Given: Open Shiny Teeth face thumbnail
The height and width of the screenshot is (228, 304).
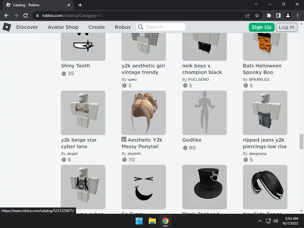Looking at the screenshot, I should click(83, 47).
